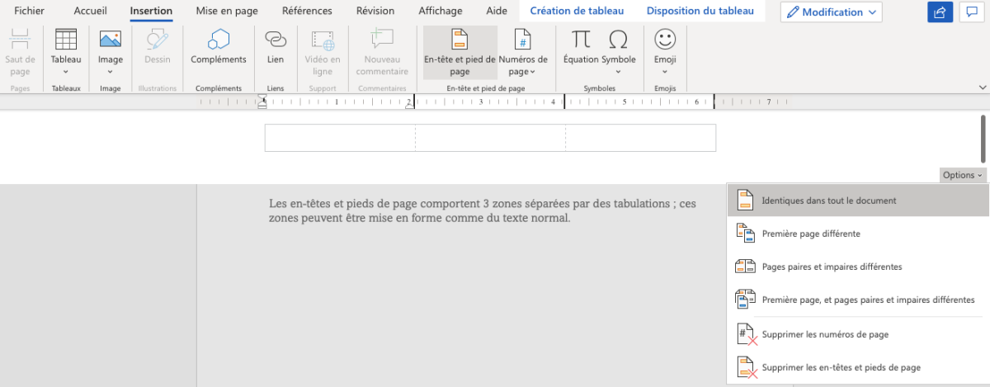Open Numéros de page dropdown
This screenshot has height=387, width=990.
tap(523, 52)
